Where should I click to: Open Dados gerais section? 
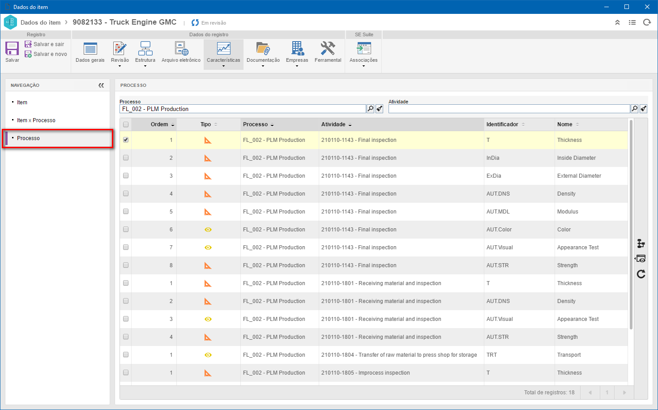90,52
